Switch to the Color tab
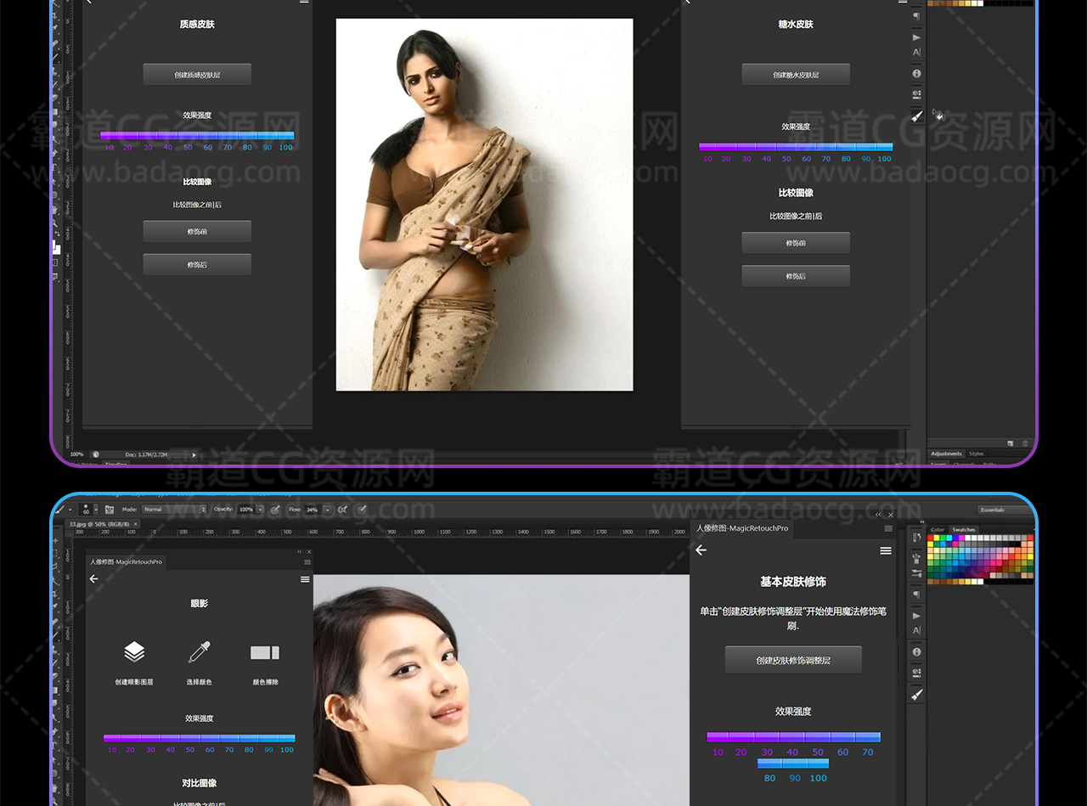 click(938, 530)
